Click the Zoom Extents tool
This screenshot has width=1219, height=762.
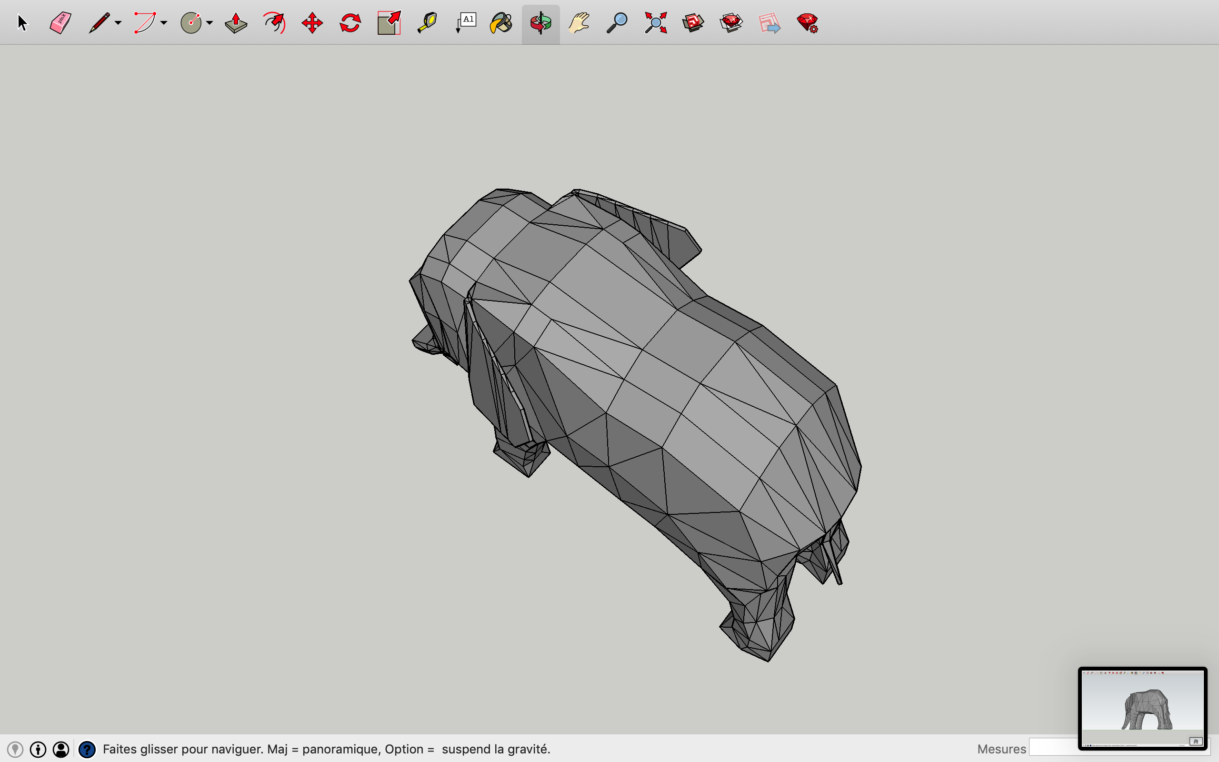click(x=655, y=23)
